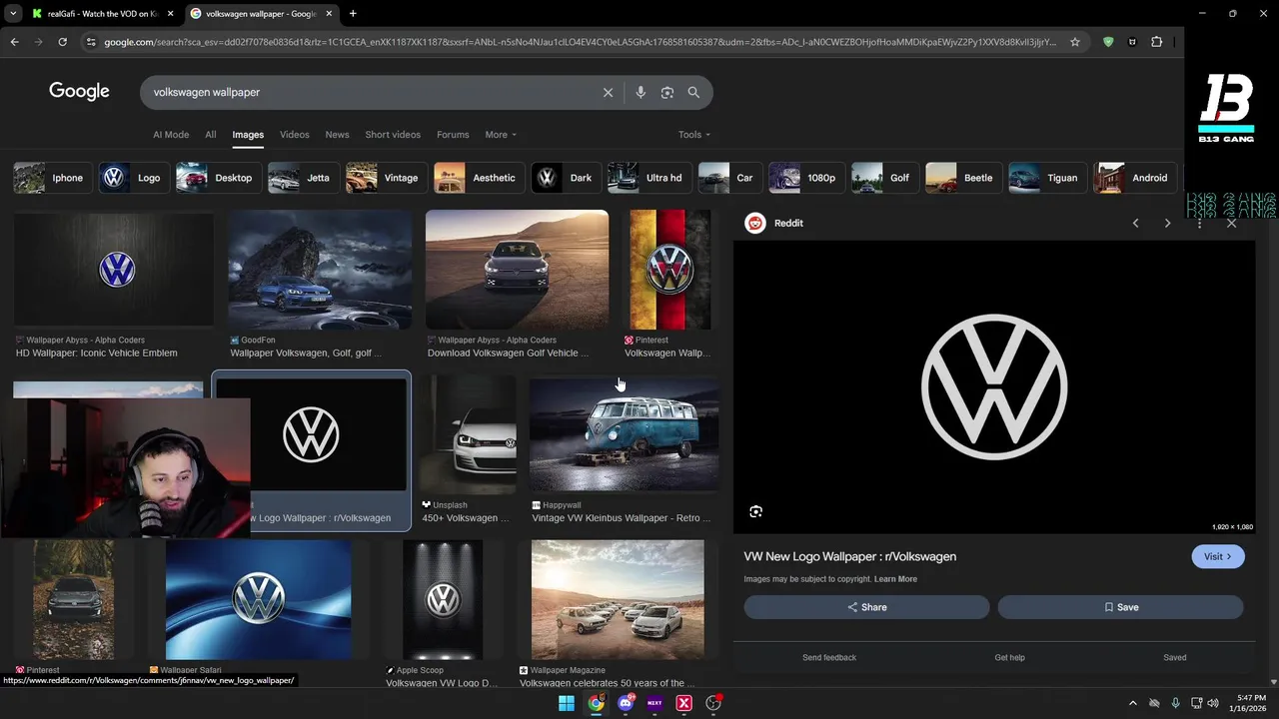The image size is (1279, 719).
Task: Click the VW New Logo Wallpaper title
Action: [850, 556]
